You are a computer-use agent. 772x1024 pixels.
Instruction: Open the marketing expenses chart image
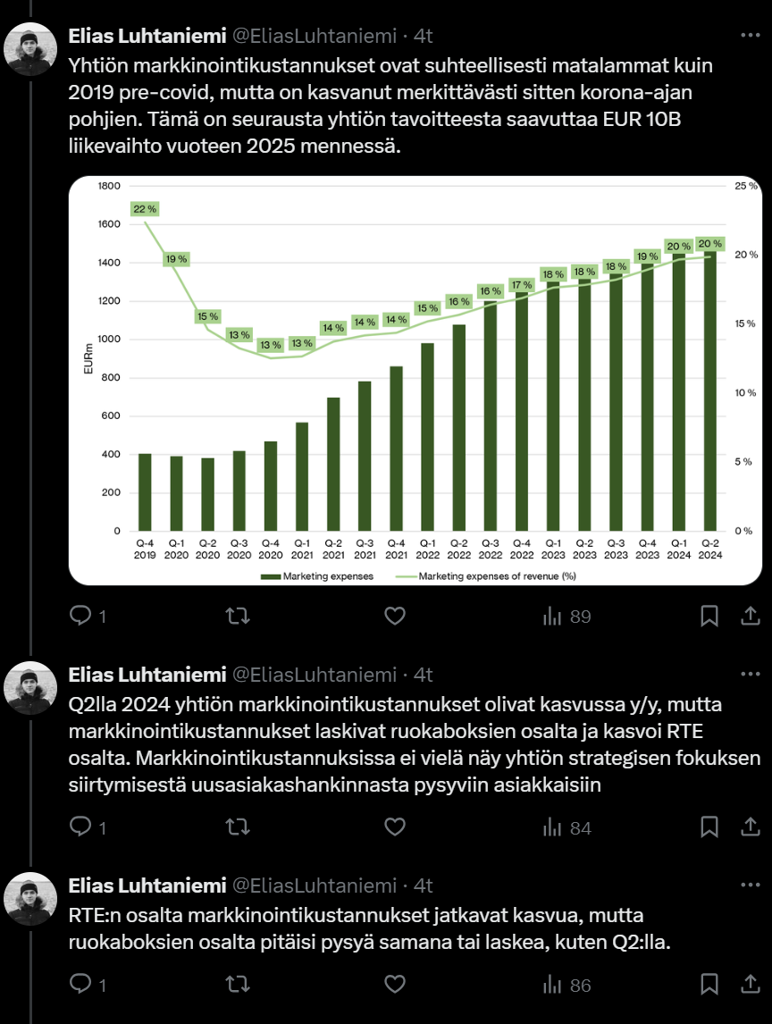coord(415,380)
